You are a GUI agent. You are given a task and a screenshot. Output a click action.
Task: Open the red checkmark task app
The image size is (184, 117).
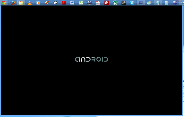tap(47, 3)
